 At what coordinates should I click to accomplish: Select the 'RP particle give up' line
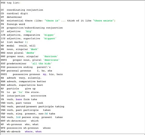click(x=18, y=89)
